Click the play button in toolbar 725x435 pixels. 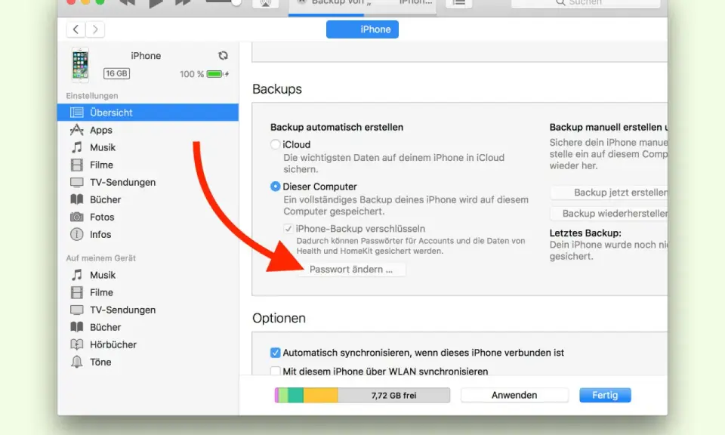point(156,3)
